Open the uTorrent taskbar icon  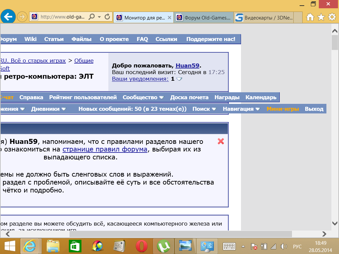pyautogui.click(x=164, y=246)
